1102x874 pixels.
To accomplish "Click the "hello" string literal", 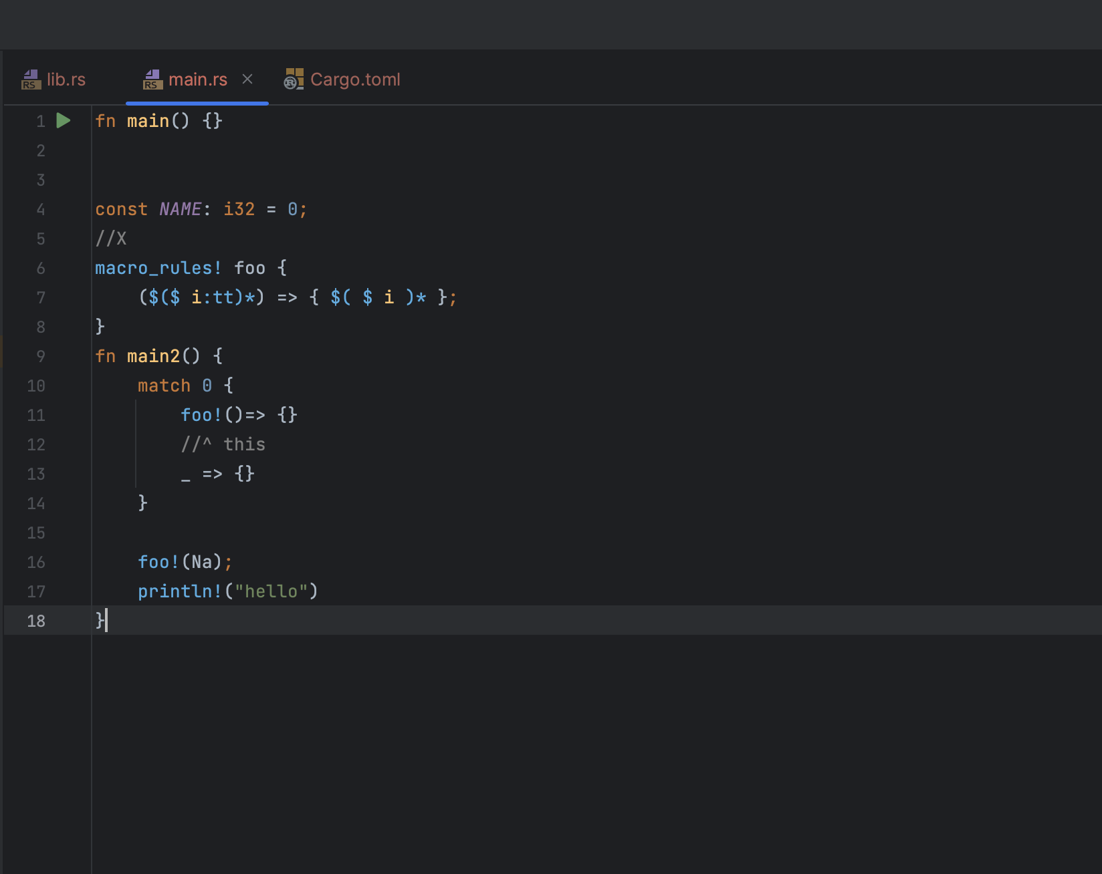I will coord(274,591).
